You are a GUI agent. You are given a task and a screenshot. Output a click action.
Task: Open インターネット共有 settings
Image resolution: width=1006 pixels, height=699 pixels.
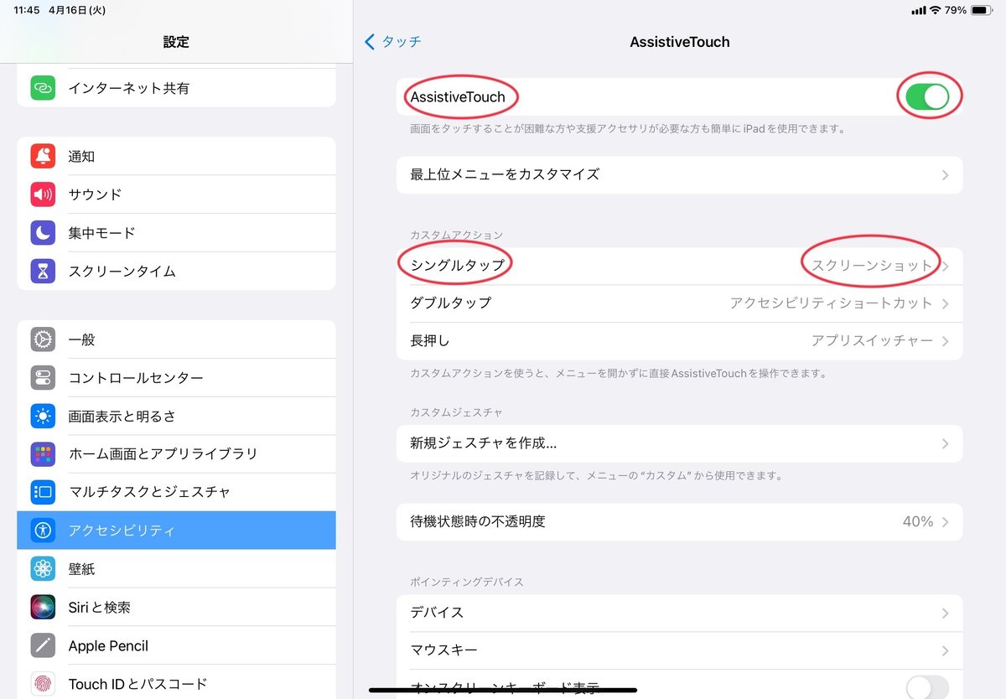(176, 88)
